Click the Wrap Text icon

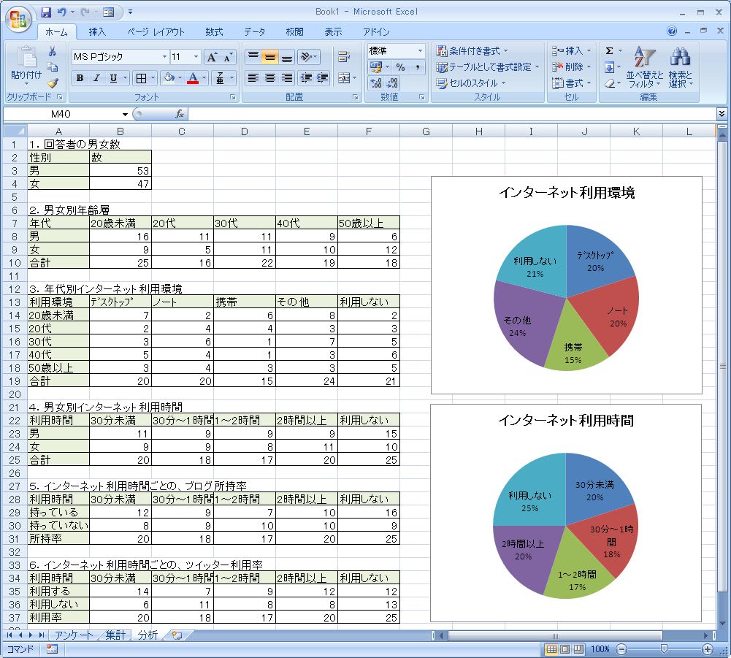pos(343,57)
